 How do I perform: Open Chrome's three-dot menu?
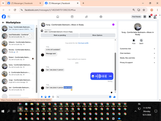click(x=157, y=10)
